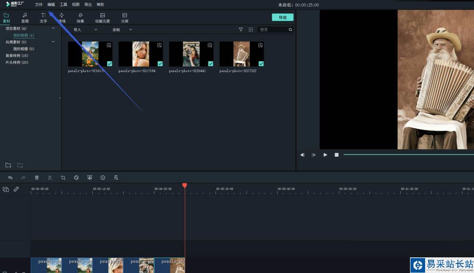Open the 素材 media tab

[6, 18]
